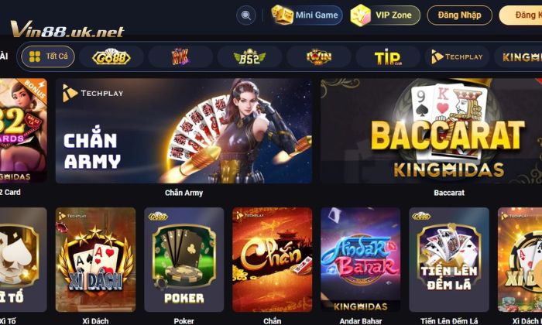Open the Chắn Army game banner
The height and width of the screenshot is (325, 542).
click(x=184, y=131)
